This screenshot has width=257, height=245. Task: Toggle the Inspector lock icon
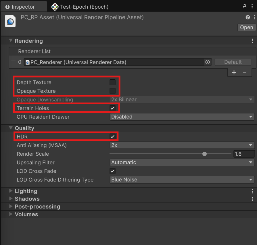tap(245, 7)
